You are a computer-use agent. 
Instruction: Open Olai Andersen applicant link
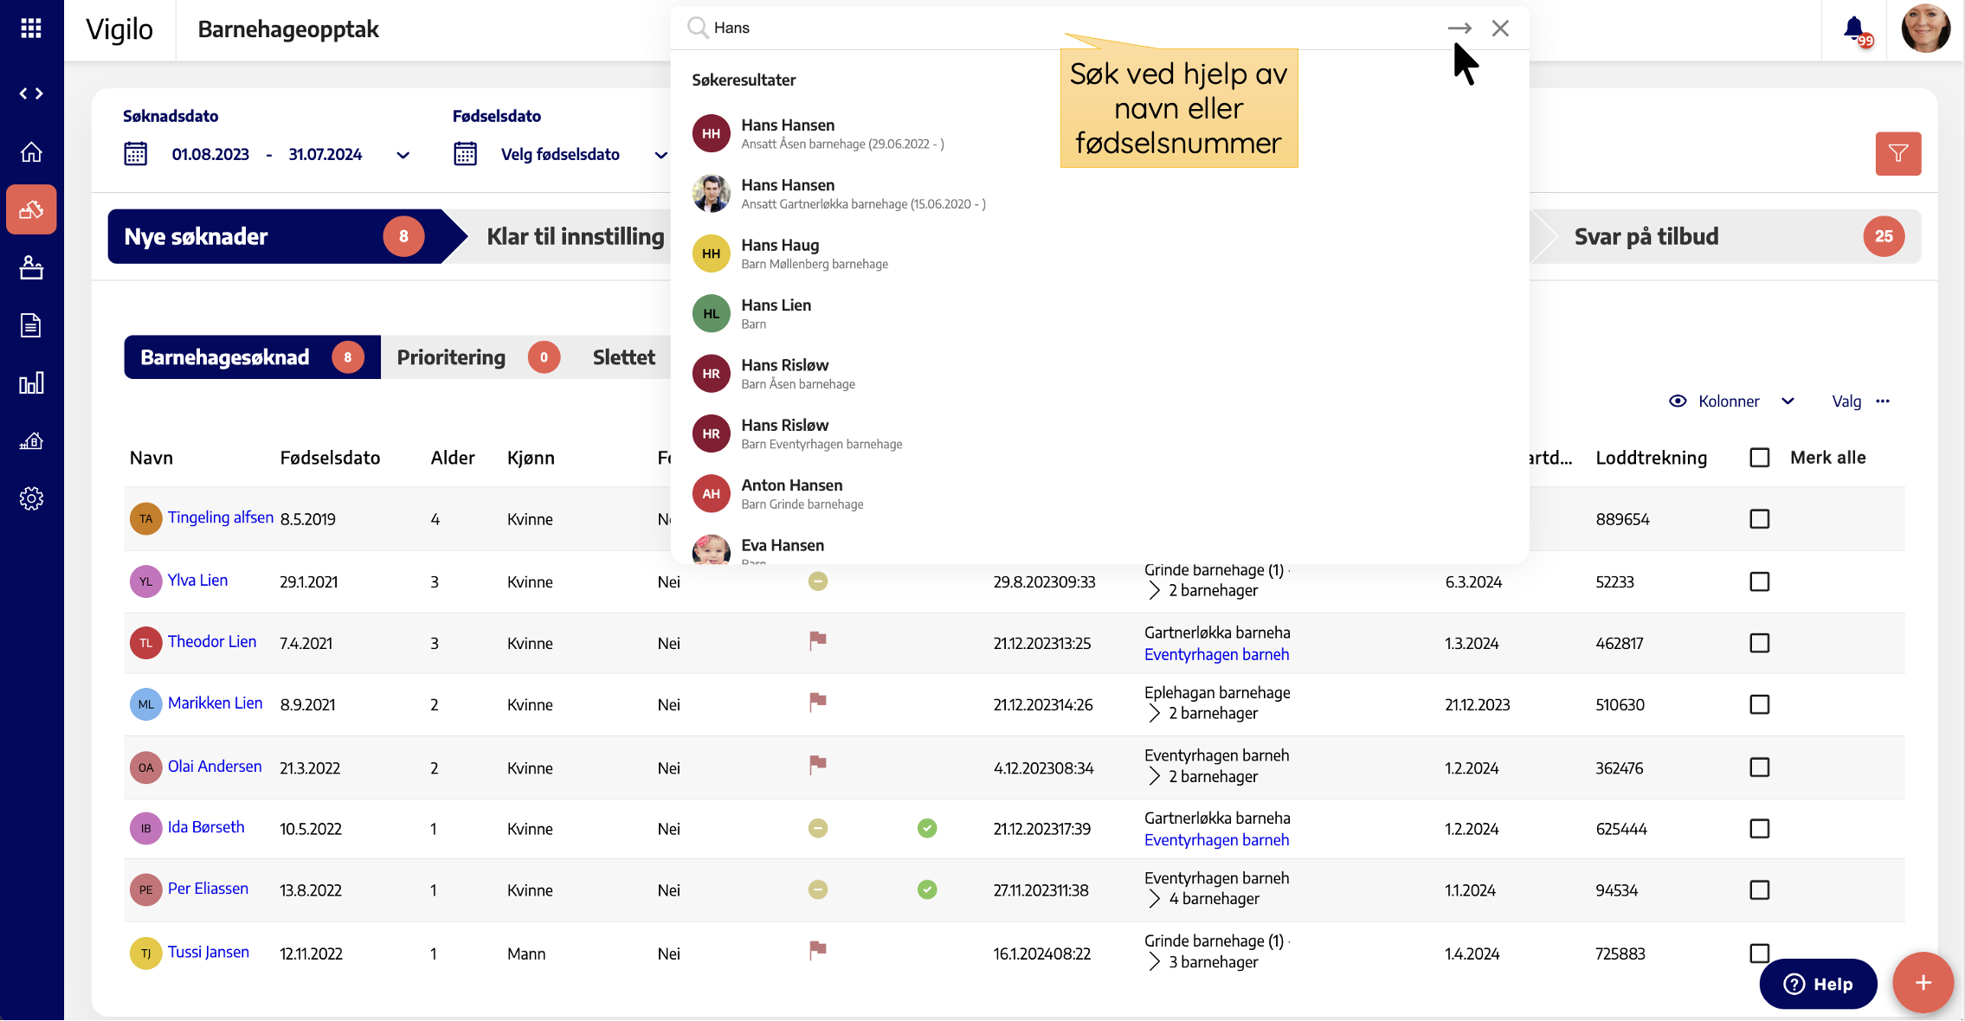click(215, 767)
